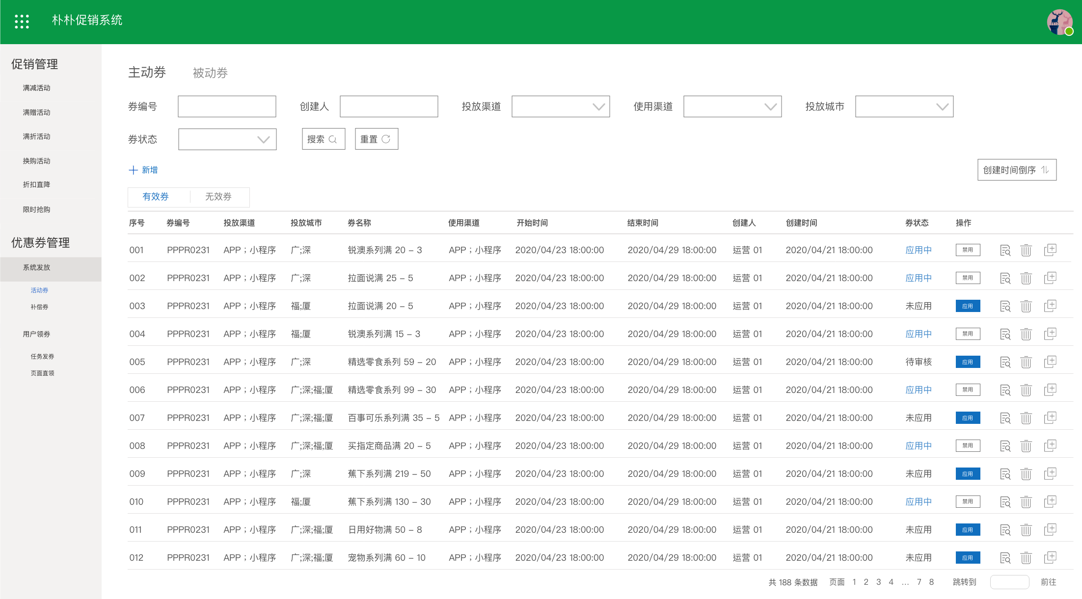This screenshot has width=1082, height=599.
Task: Select the 无效券 tab
Action: [218, 197]
